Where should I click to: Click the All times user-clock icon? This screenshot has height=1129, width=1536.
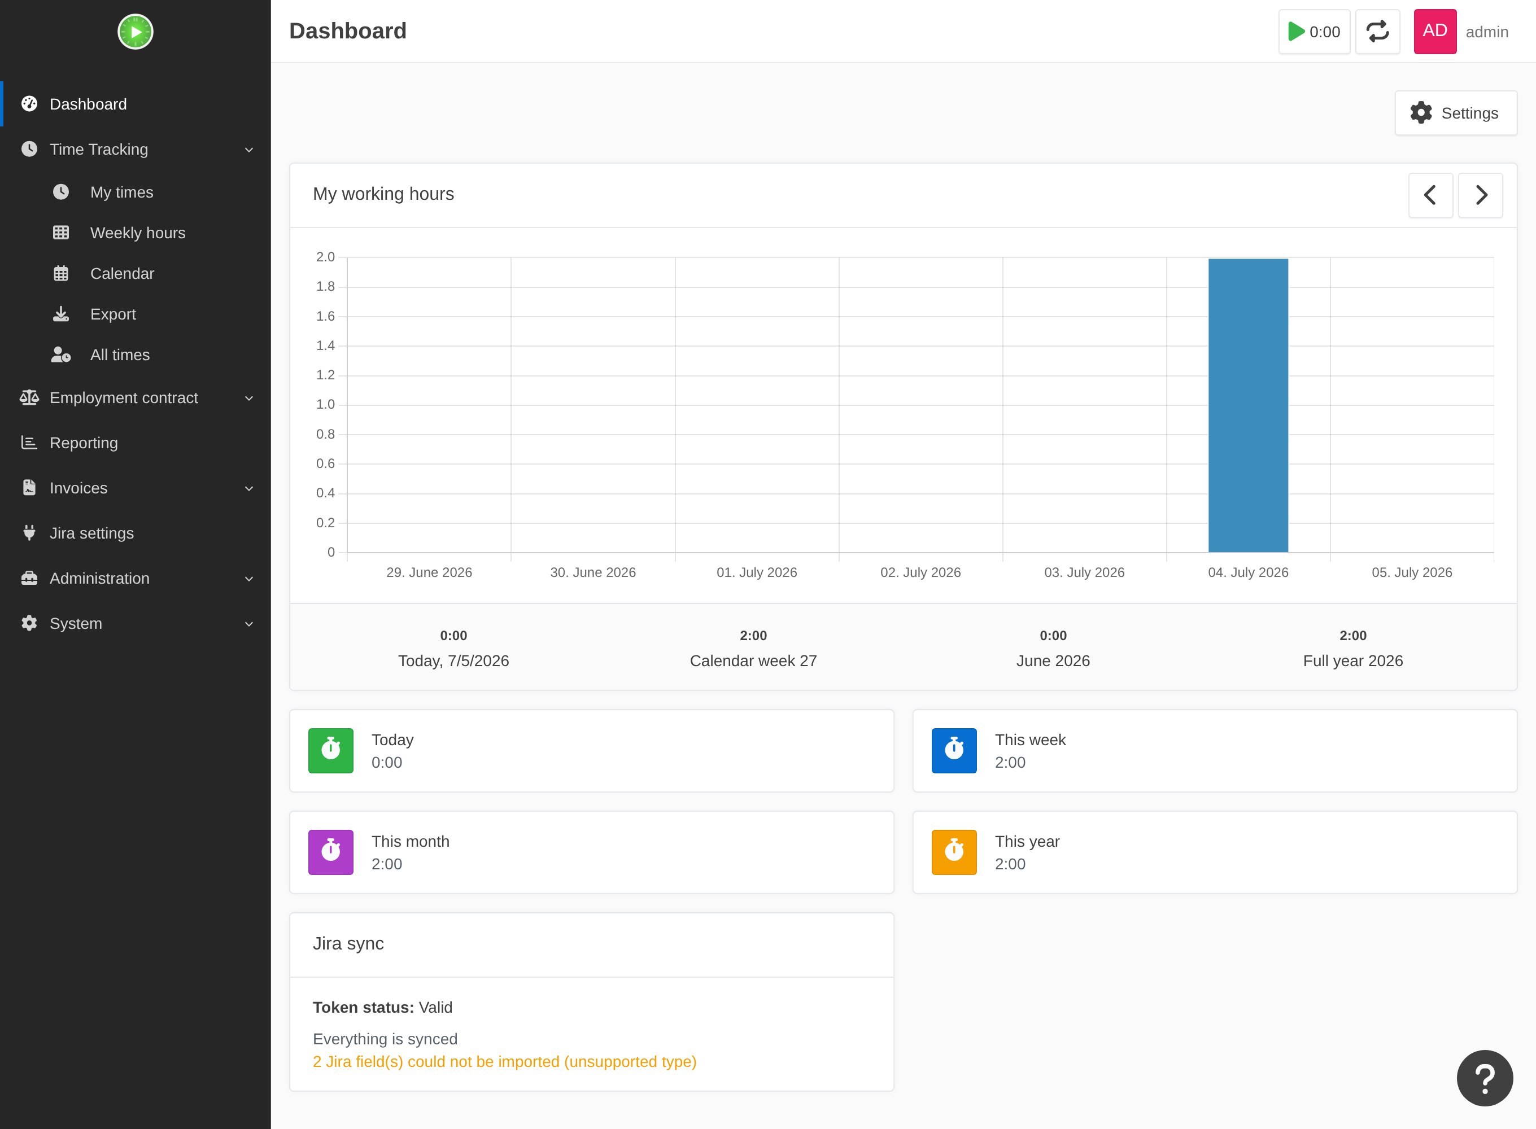(61, 355)
